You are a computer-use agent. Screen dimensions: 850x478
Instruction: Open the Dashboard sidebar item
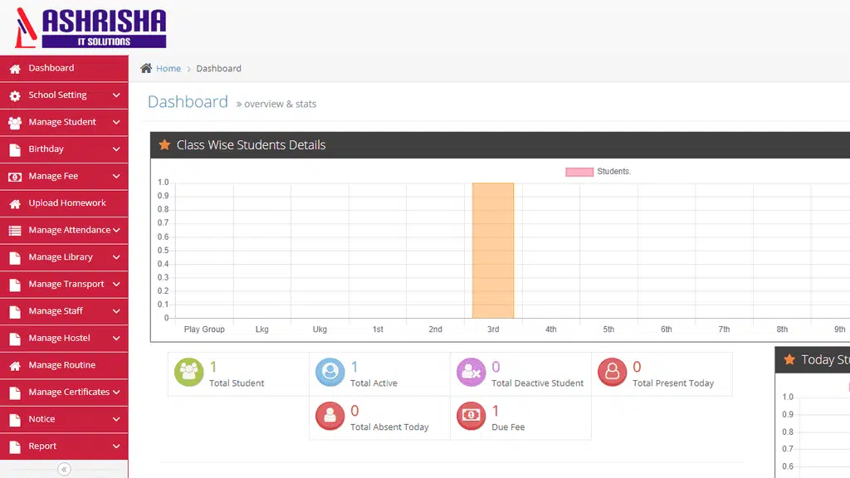point(64,68)
